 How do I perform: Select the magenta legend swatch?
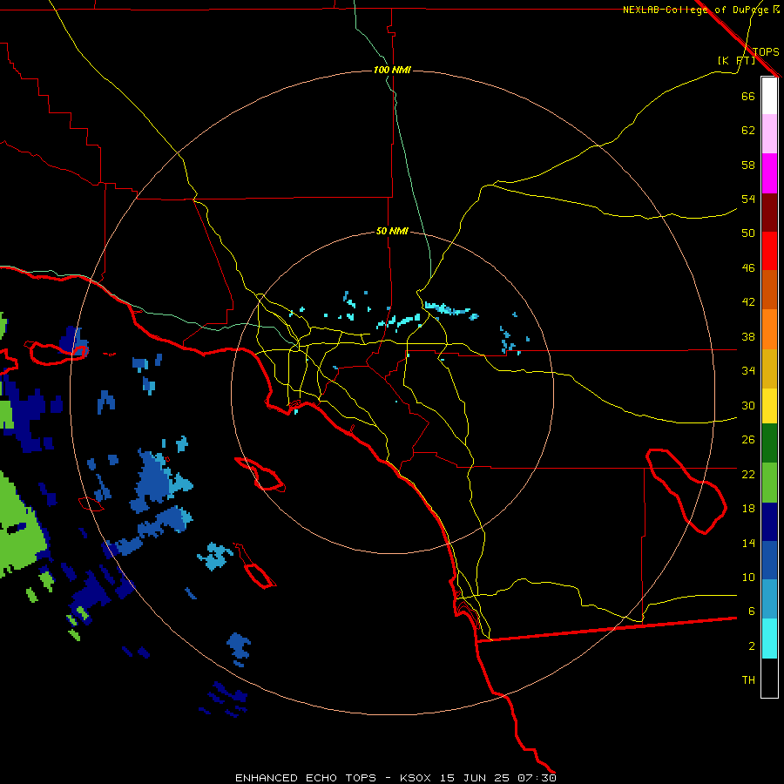(x=769, y=173)
